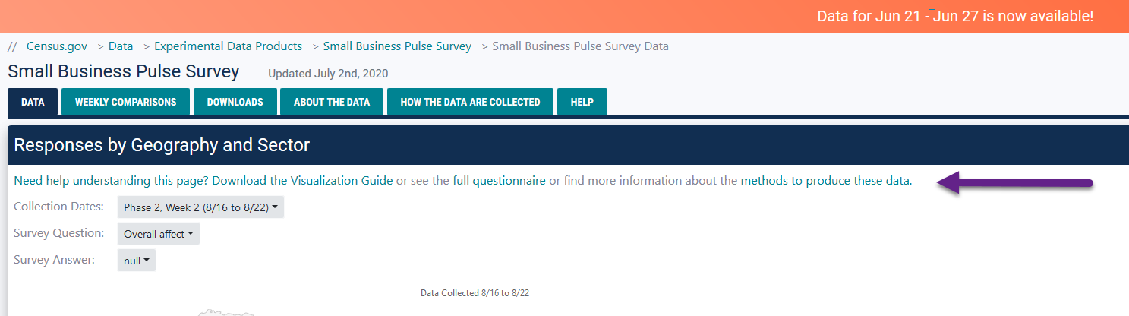Switch to the Weekly Comparisons tab
The width and height of the screenshot is (1129, 316).
125,102
